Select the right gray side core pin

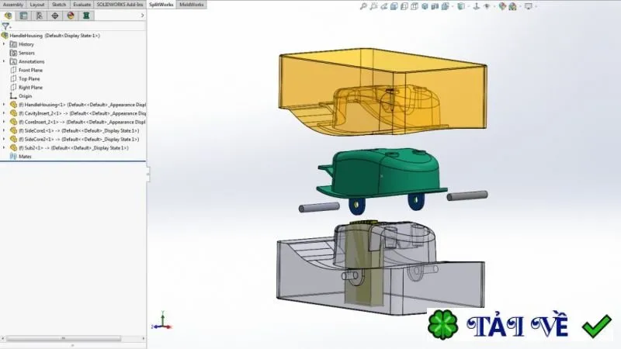click(x=467, y=195)
